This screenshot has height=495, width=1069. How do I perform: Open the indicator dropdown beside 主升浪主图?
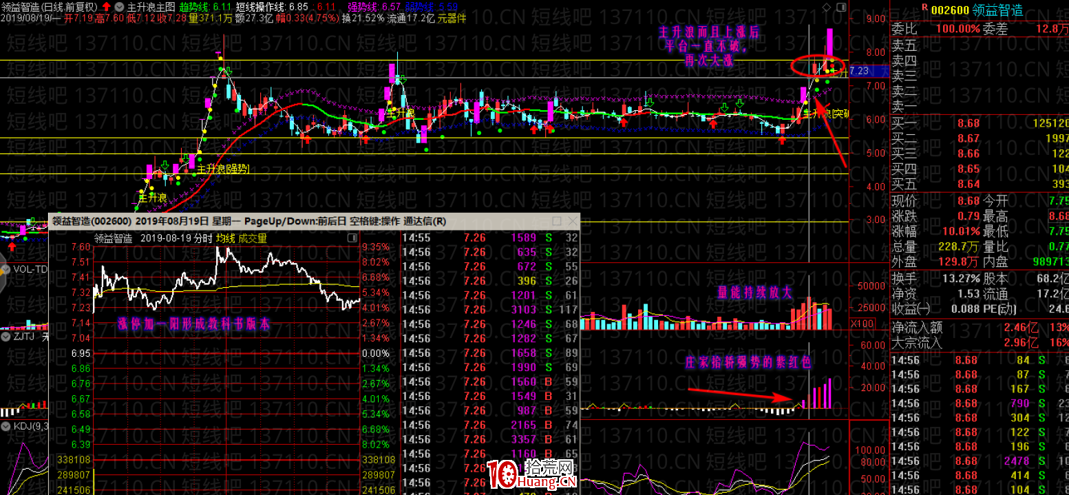[x=119, y=6]
